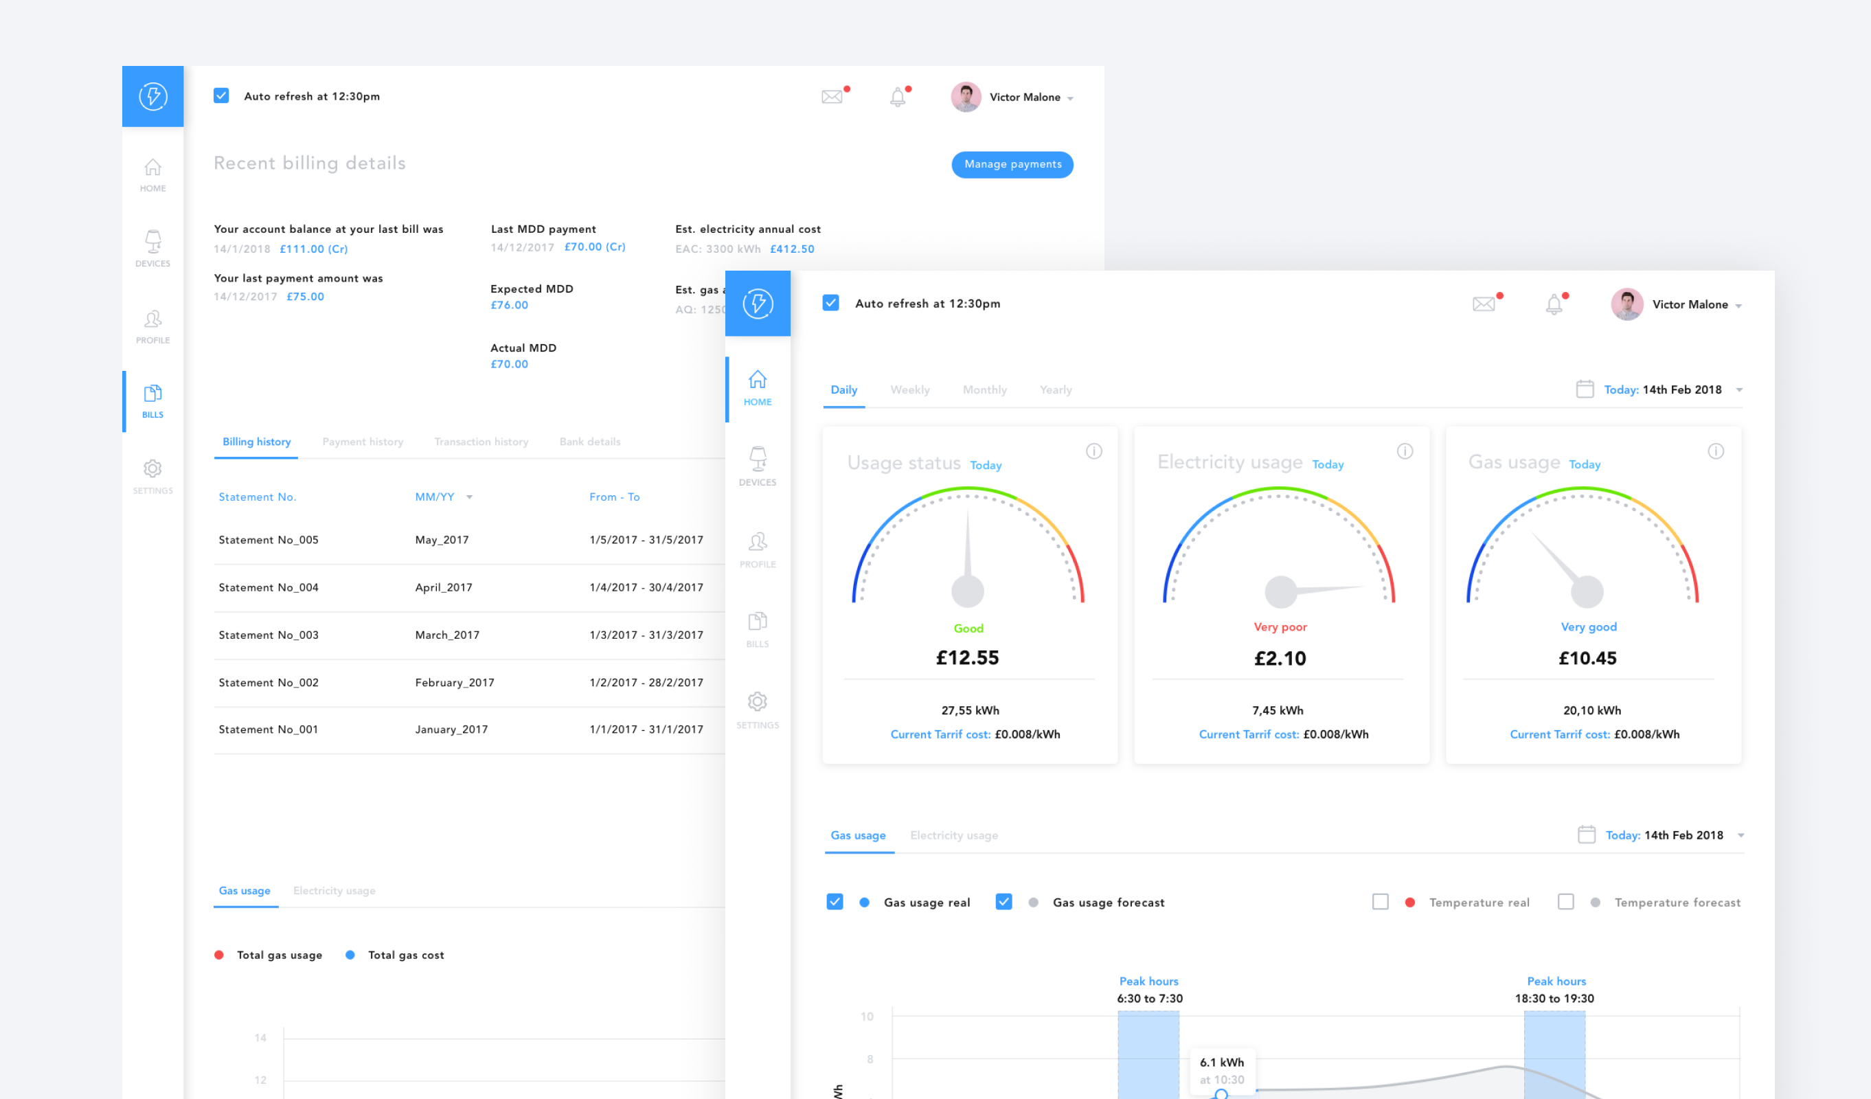Screen dimensions: 1871x1099
Task: Enable Temperature real checkbox
Action: [x=1380, y=901]
